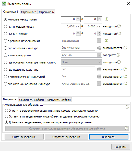Click info icon in 'в регионе возделывания' row
Screen dimensions: 132x151
(x=106, y=41)
